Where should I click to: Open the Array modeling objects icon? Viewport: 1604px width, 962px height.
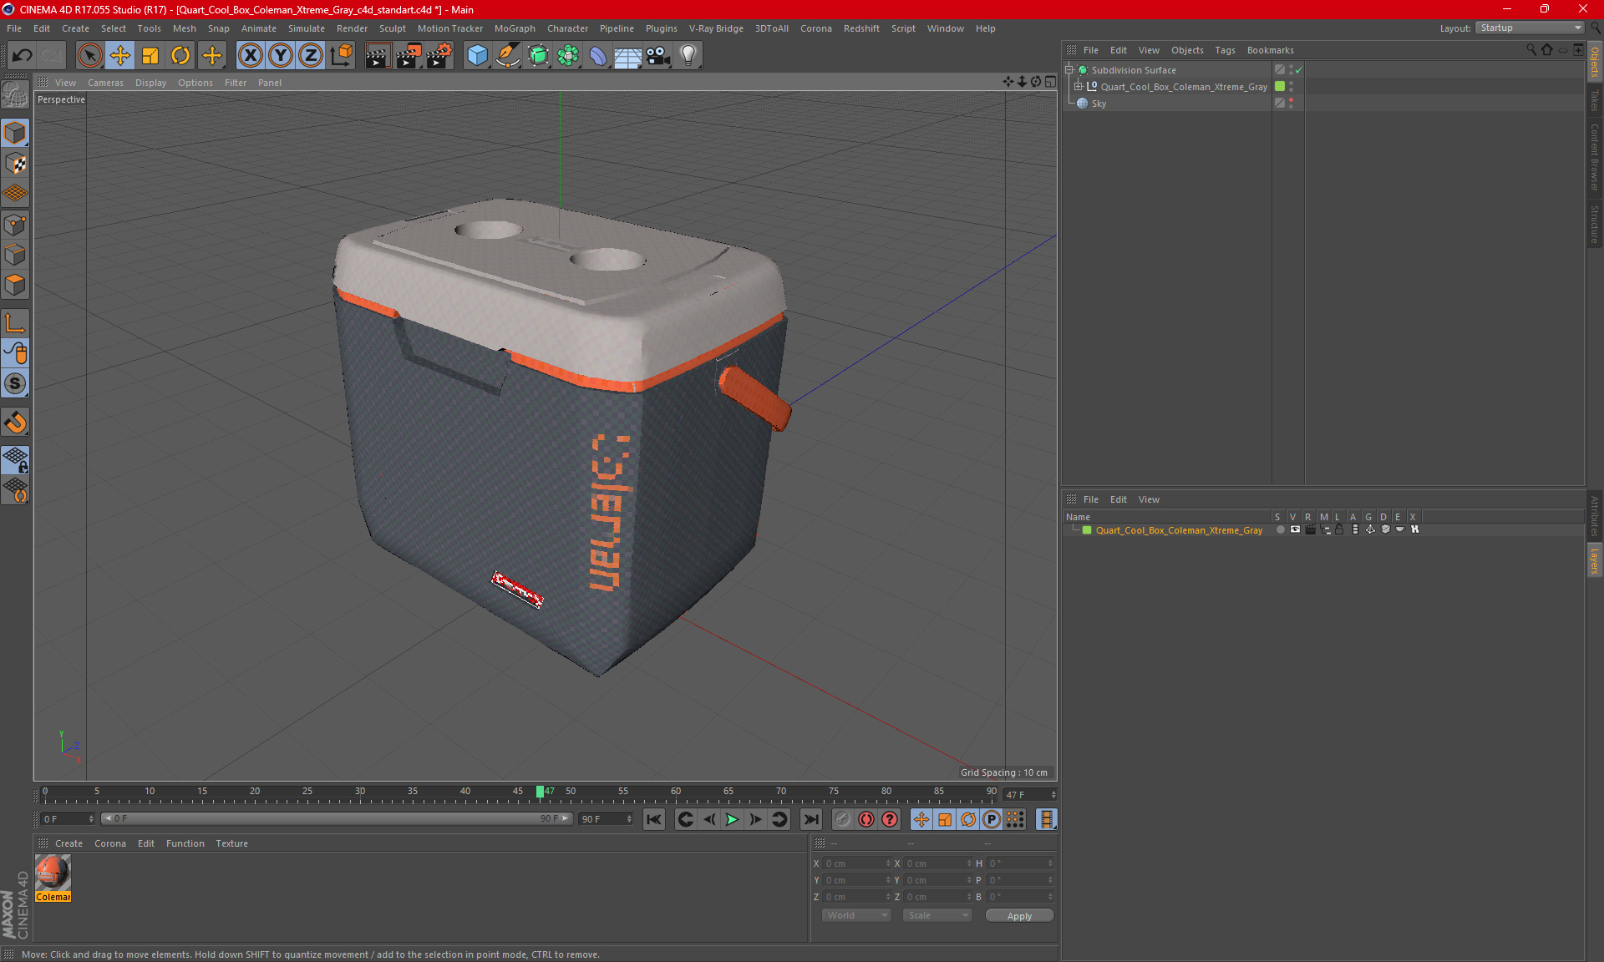coord(568,56)
